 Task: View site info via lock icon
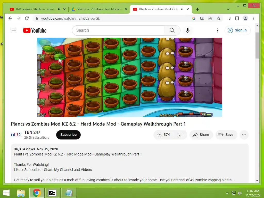pyautogui.click(x=37, y=18)
